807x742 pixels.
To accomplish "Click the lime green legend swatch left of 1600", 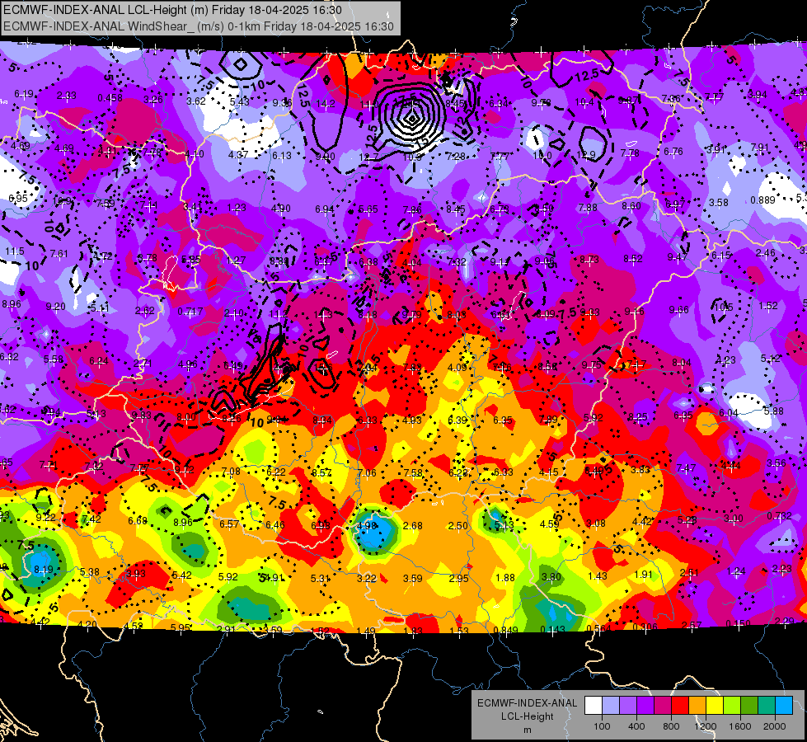I will pyautogui.click(x=731, y=706).
